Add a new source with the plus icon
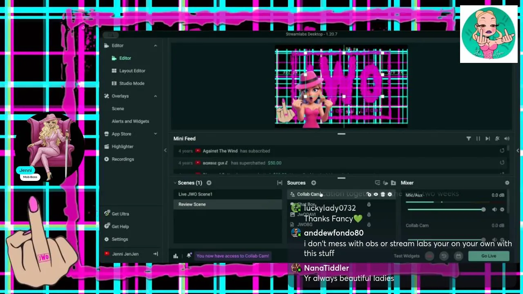The height and width of the screenshot is (294, 523). (x=313, y=183)
